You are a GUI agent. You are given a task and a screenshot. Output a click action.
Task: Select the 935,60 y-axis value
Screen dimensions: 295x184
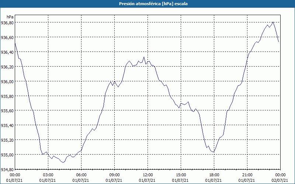7,111
